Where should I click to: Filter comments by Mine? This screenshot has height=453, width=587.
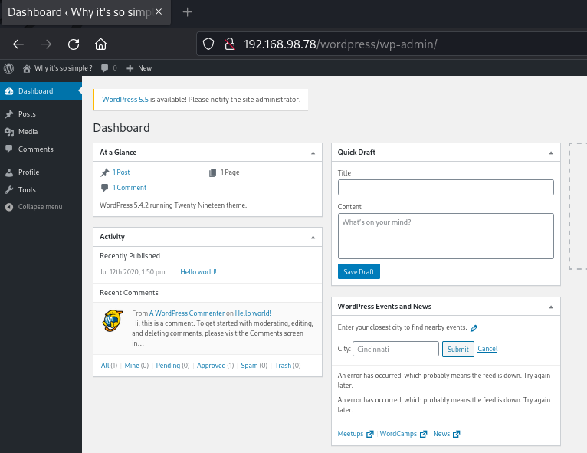pos(132,366)
